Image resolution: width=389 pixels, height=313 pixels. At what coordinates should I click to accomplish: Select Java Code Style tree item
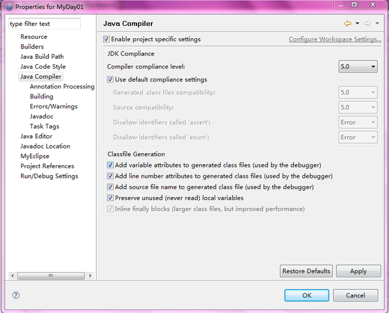pos(43,66)
